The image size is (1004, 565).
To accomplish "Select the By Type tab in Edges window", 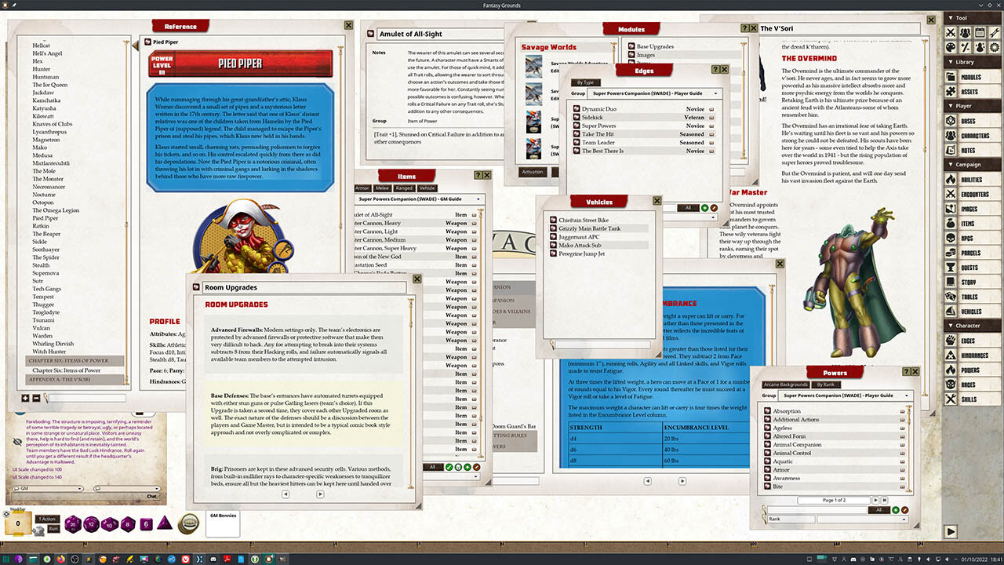I will 586,82.
